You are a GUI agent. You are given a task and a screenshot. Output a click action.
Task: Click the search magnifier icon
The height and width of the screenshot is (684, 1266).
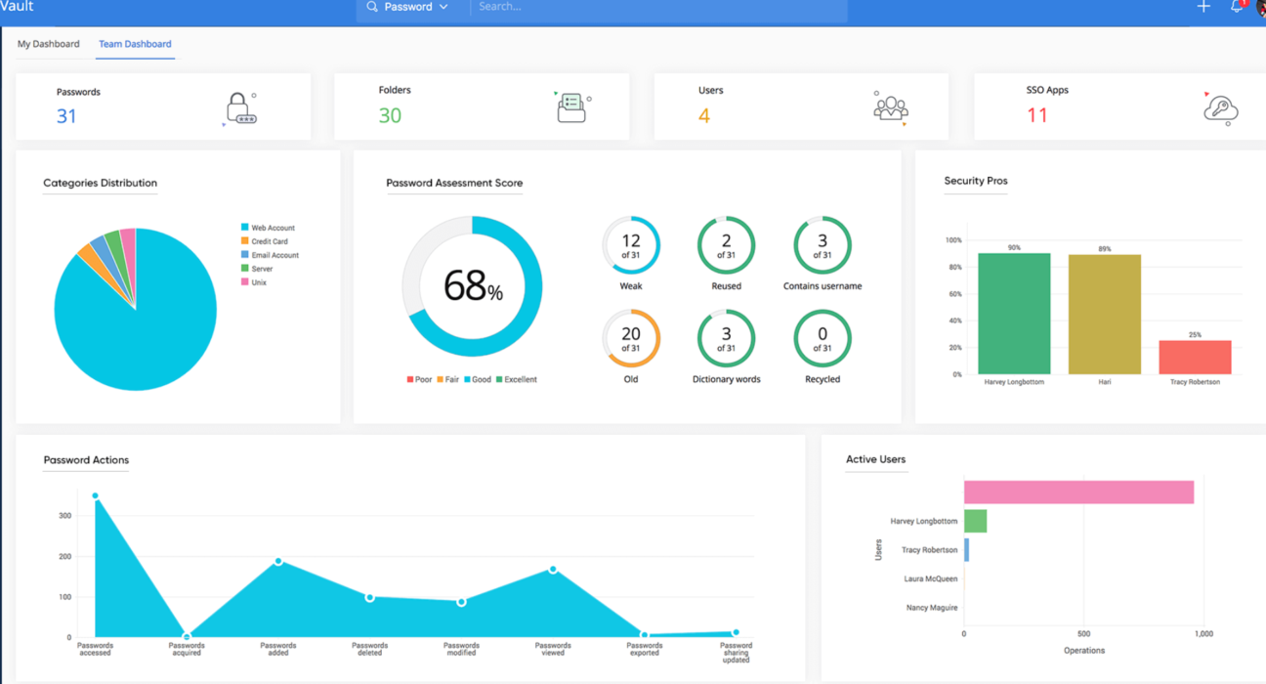coord(372,7)
